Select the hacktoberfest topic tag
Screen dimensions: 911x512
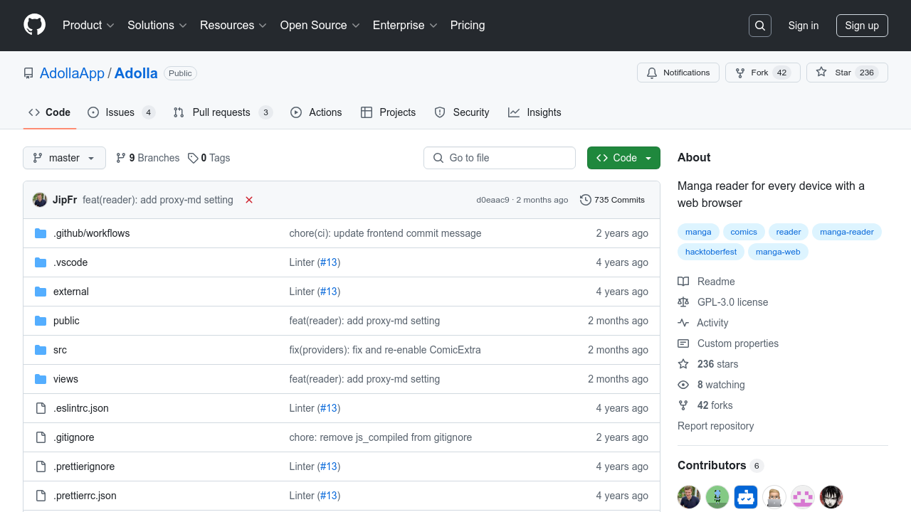pos(711,252)
